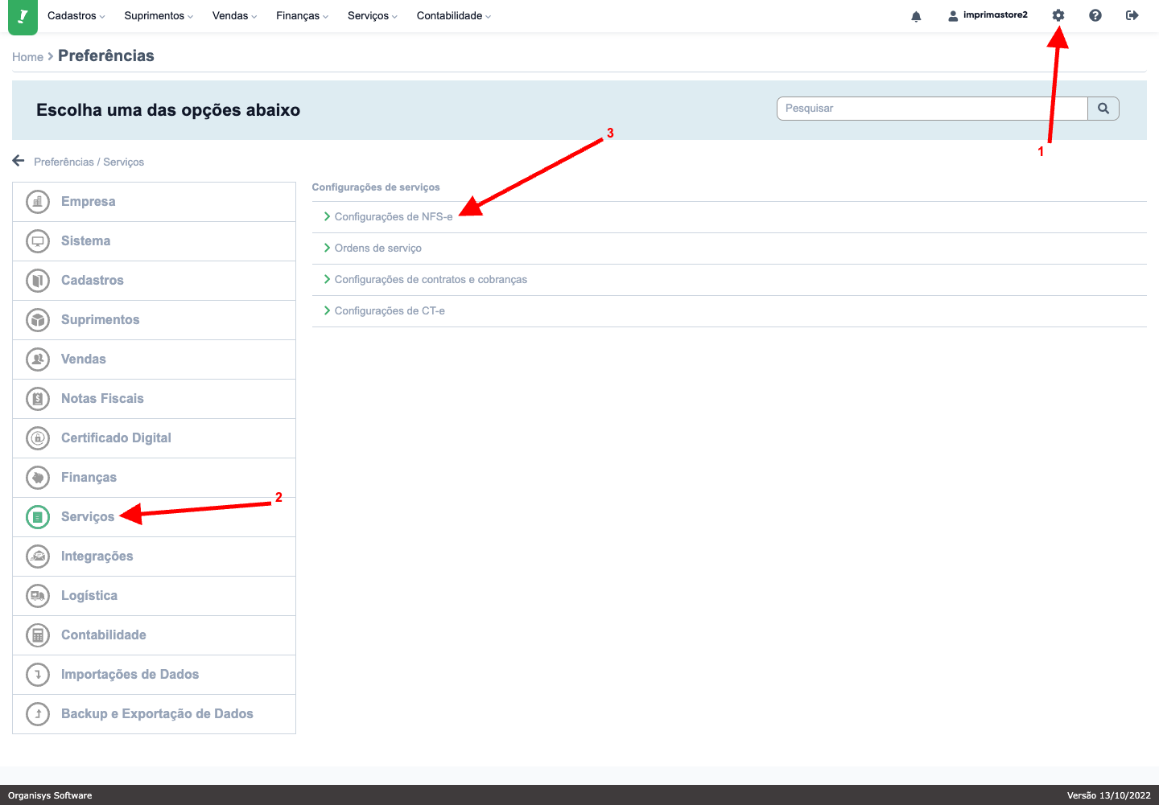Expand Configurações de contratos e cobranças chevron
This screenshot has width=1159, height=805.
click(x=327, y=279)
